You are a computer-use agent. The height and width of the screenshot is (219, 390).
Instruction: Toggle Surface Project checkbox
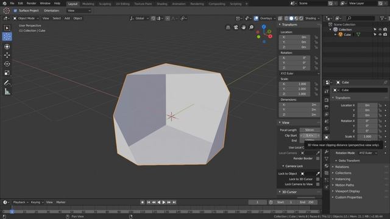[15, 11]
